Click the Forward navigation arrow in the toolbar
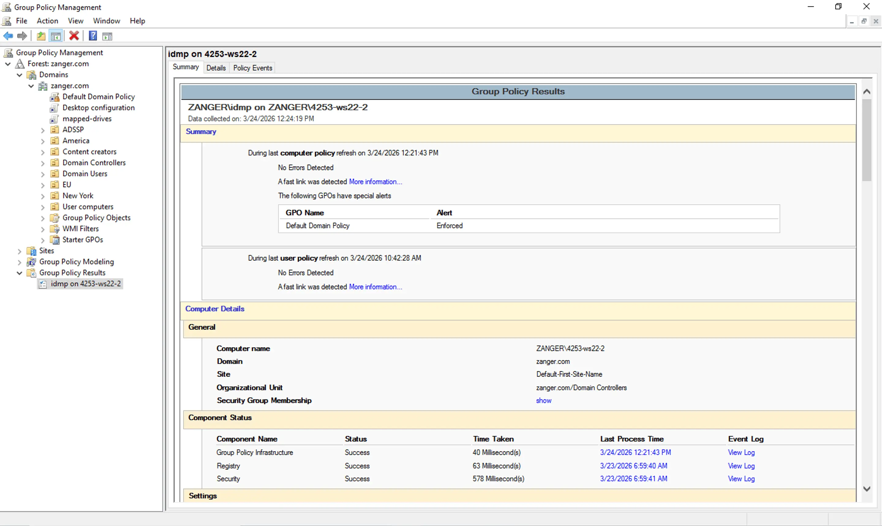Viewport: 882px width, 526px height. [22, 35]
